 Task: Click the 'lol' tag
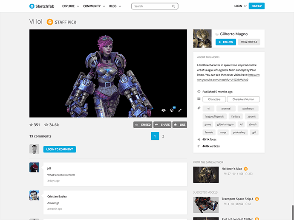pos(241,124)
